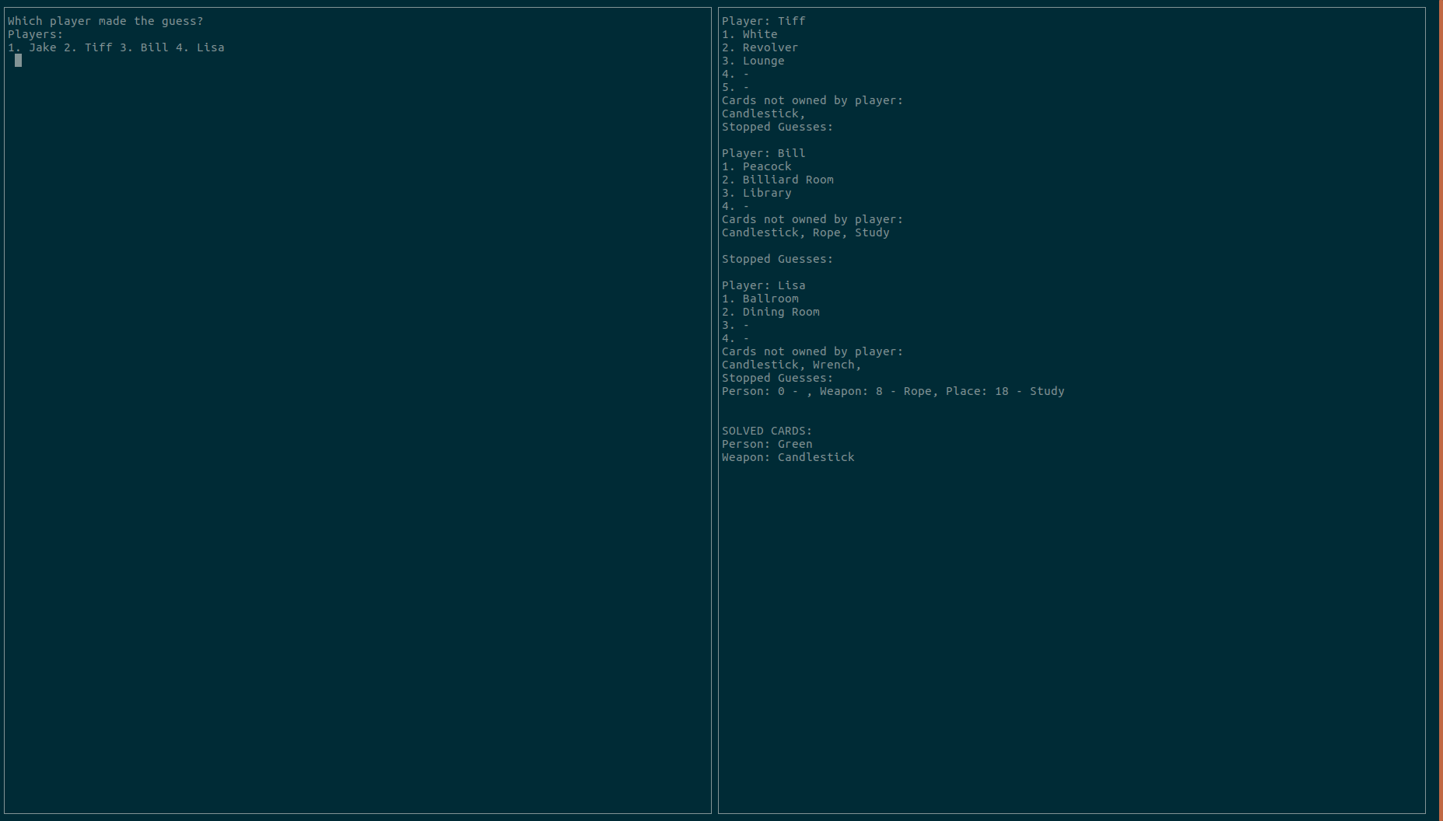Click 'Cards not owned by player:' under Lisa
The image size is (1443, 821).
coord(812,351)
